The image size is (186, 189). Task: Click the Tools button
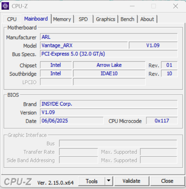click(x=91, y=181)
